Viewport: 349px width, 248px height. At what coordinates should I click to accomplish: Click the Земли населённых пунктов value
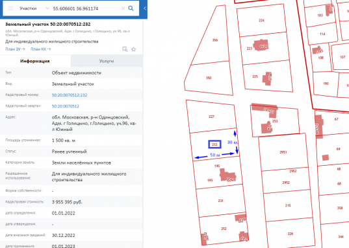coord(81,163)
